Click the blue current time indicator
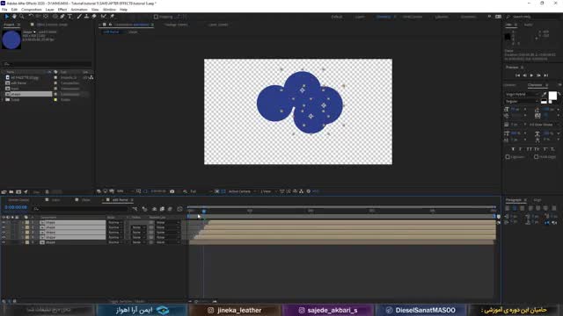 pyautogui.click(x=204, y=212)
